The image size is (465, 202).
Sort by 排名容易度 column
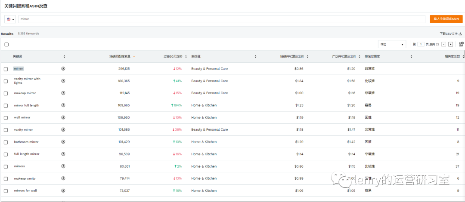click(411, 57)
